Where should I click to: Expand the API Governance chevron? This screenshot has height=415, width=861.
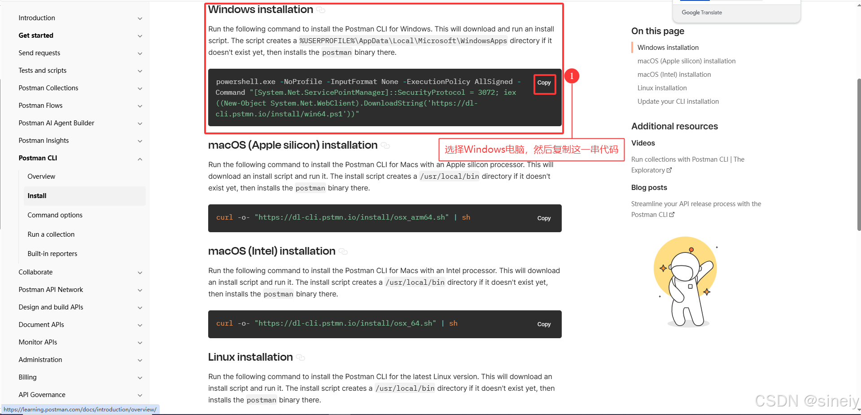click(x=140, y=395)
